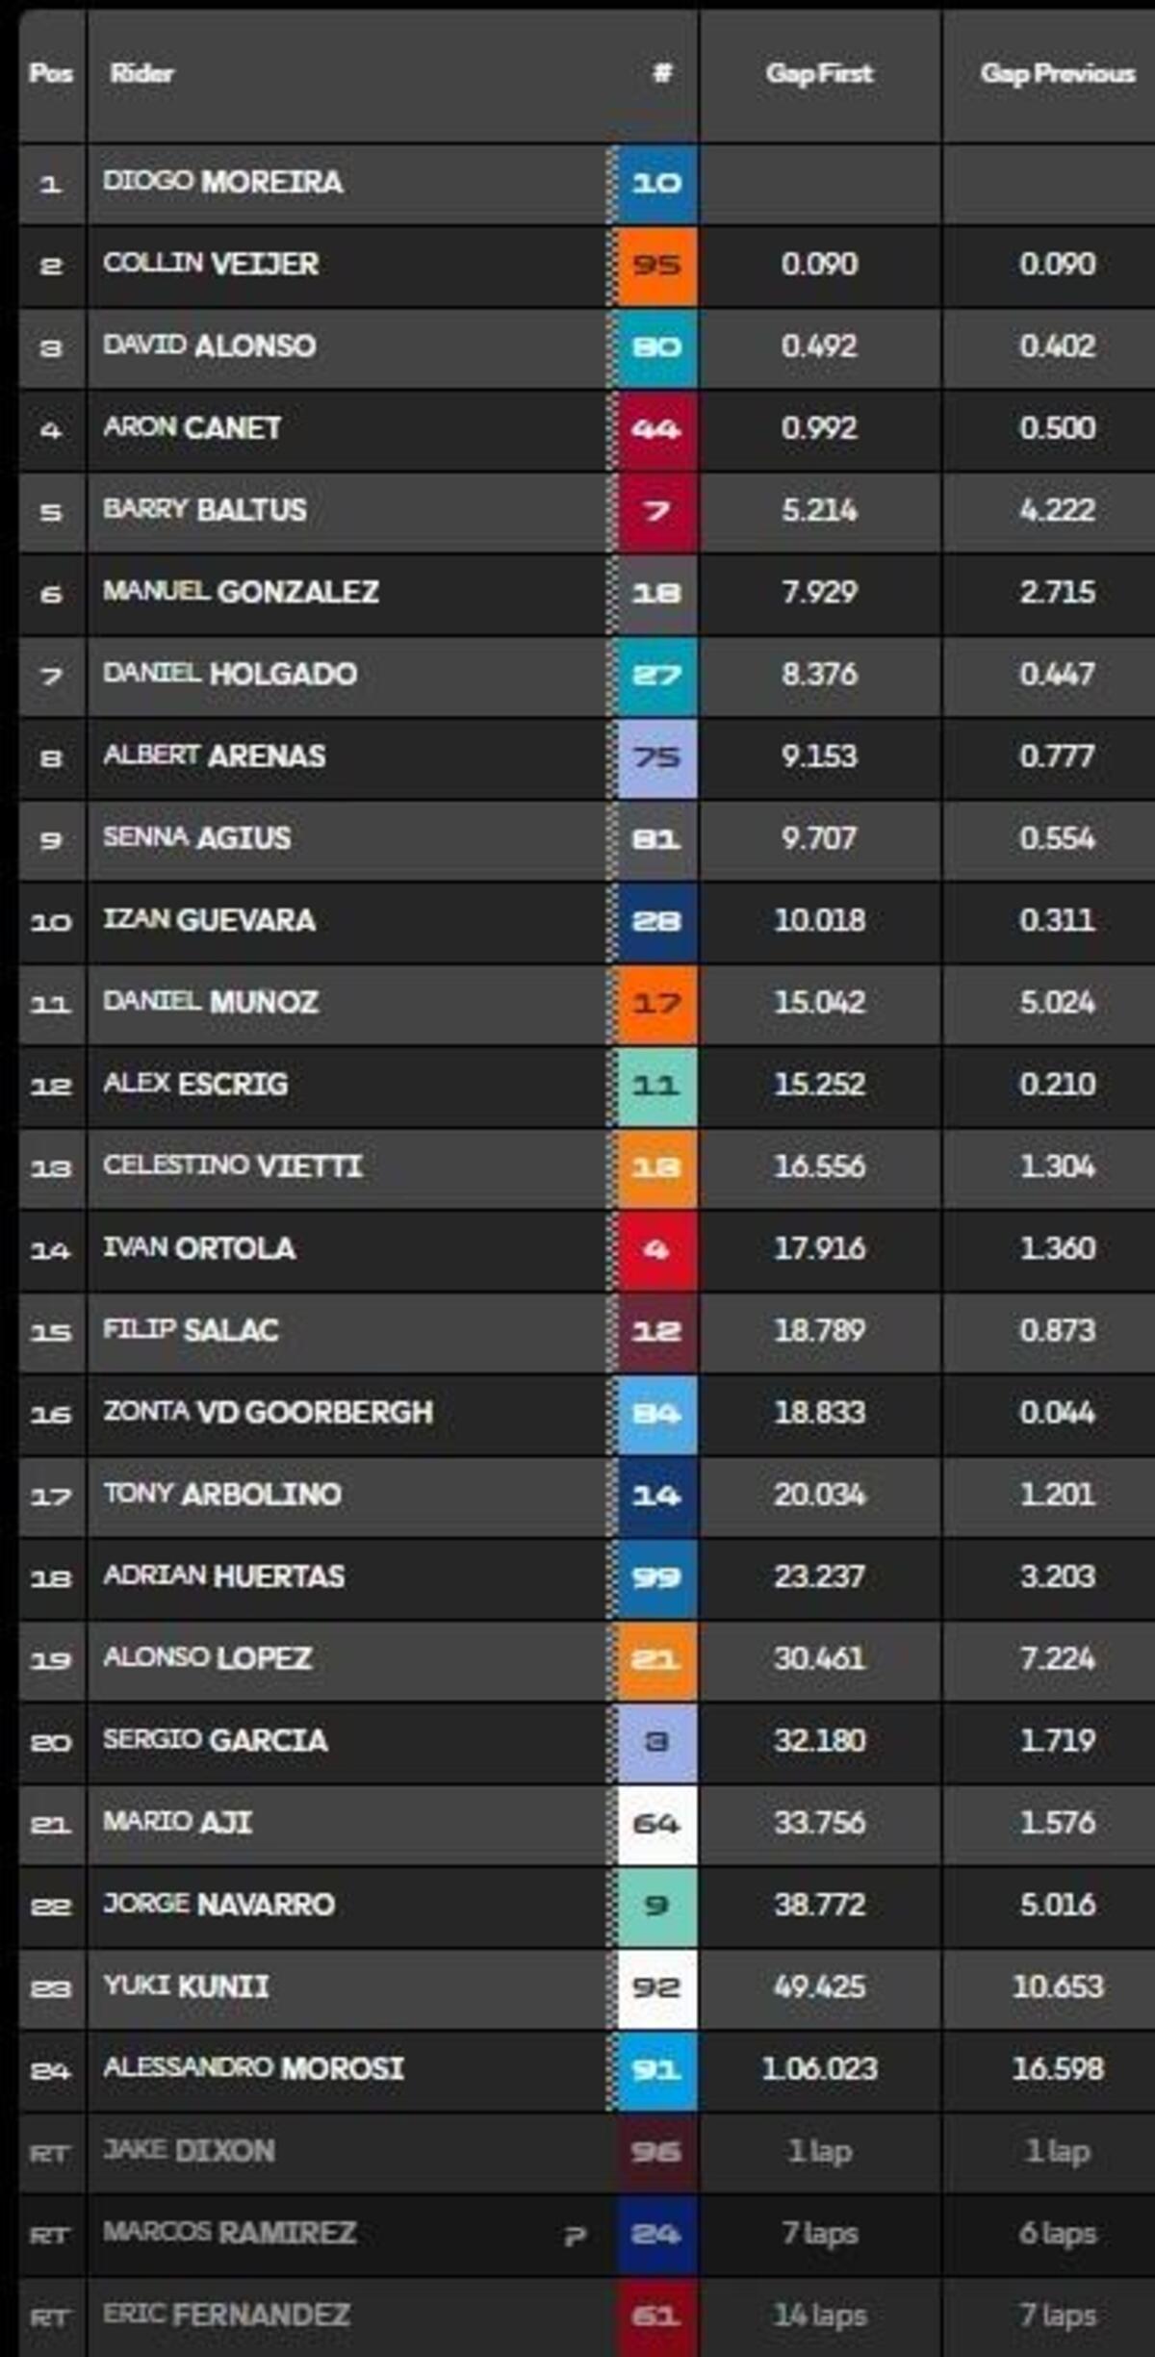
Task: Sort by the Pos column header
Action: [51, 73]
